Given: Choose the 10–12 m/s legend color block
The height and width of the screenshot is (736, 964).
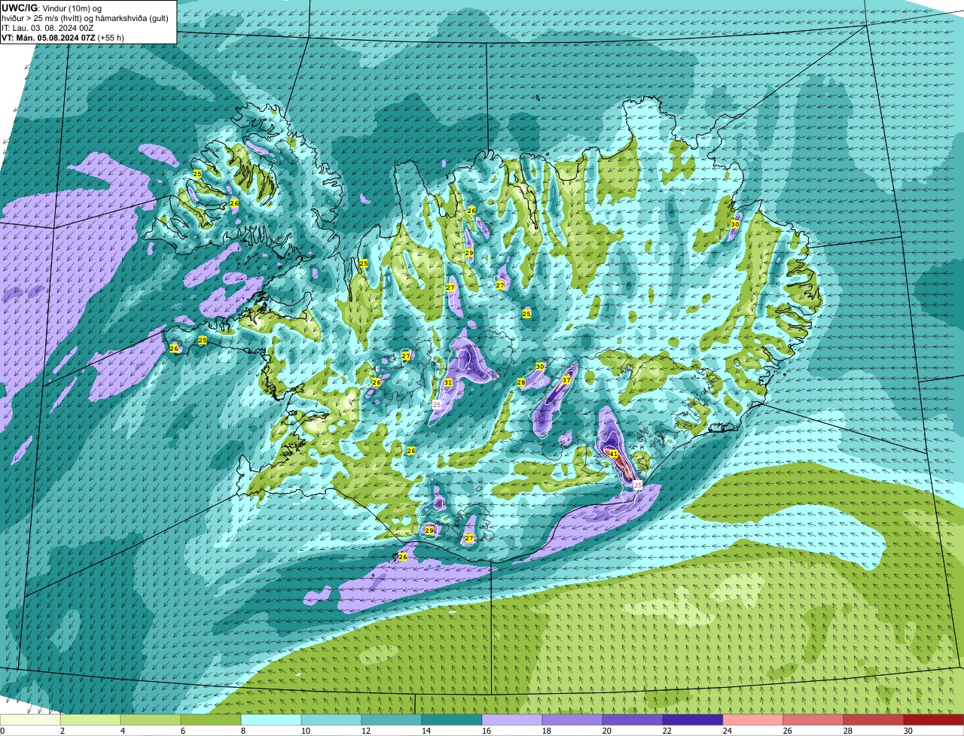Looking at the screenshot, I should pyautogui.click(x=331, y=719).
